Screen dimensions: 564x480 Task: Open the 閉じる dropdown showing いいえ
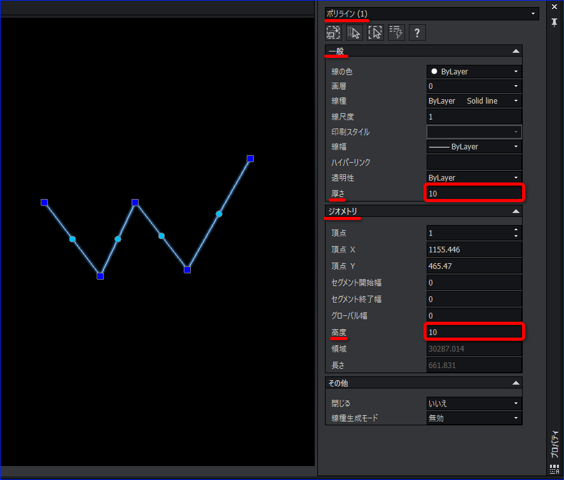[x=516, y=403]
